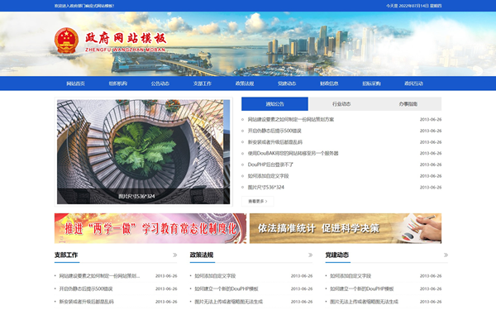Open 政民互动 in the navigation bar
Image resolution: width=496 pixels, height=310 pixels.
(413, 83)
